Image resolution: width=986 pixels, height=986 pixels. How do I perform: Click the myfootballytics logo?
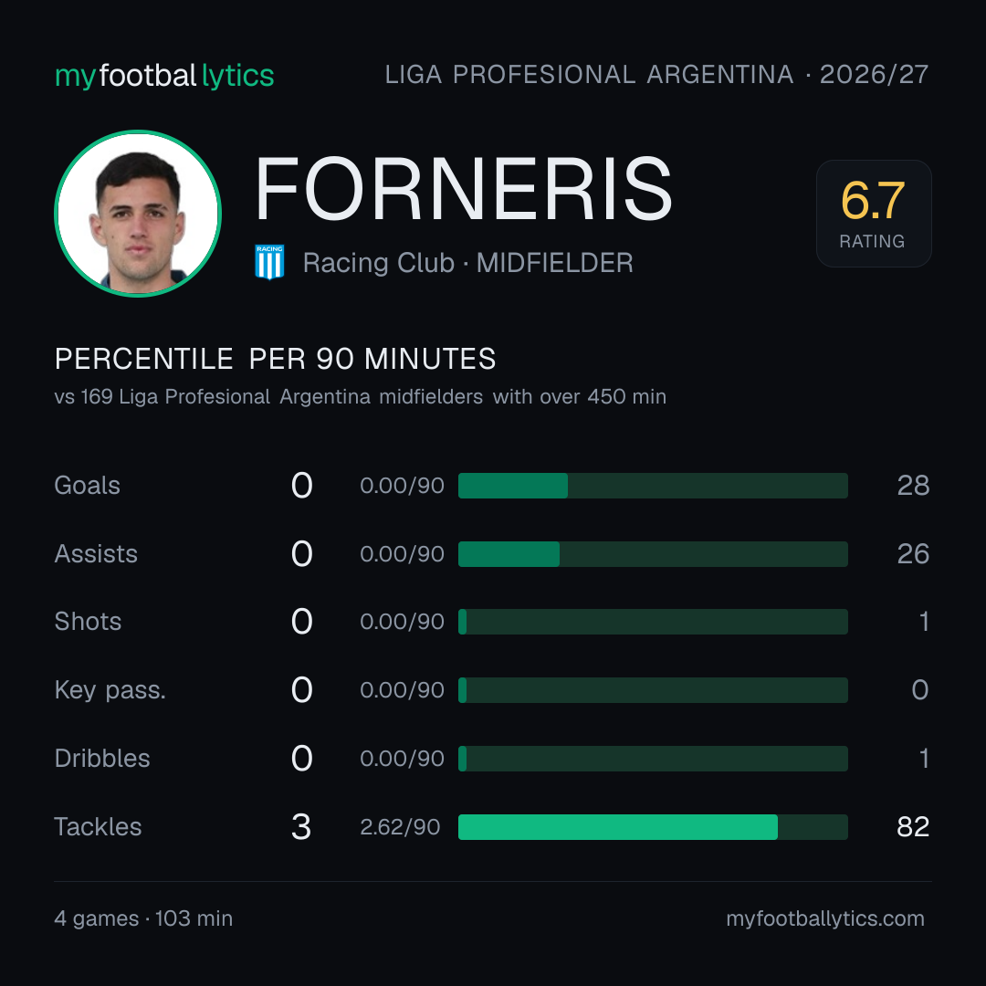[164, 76]
